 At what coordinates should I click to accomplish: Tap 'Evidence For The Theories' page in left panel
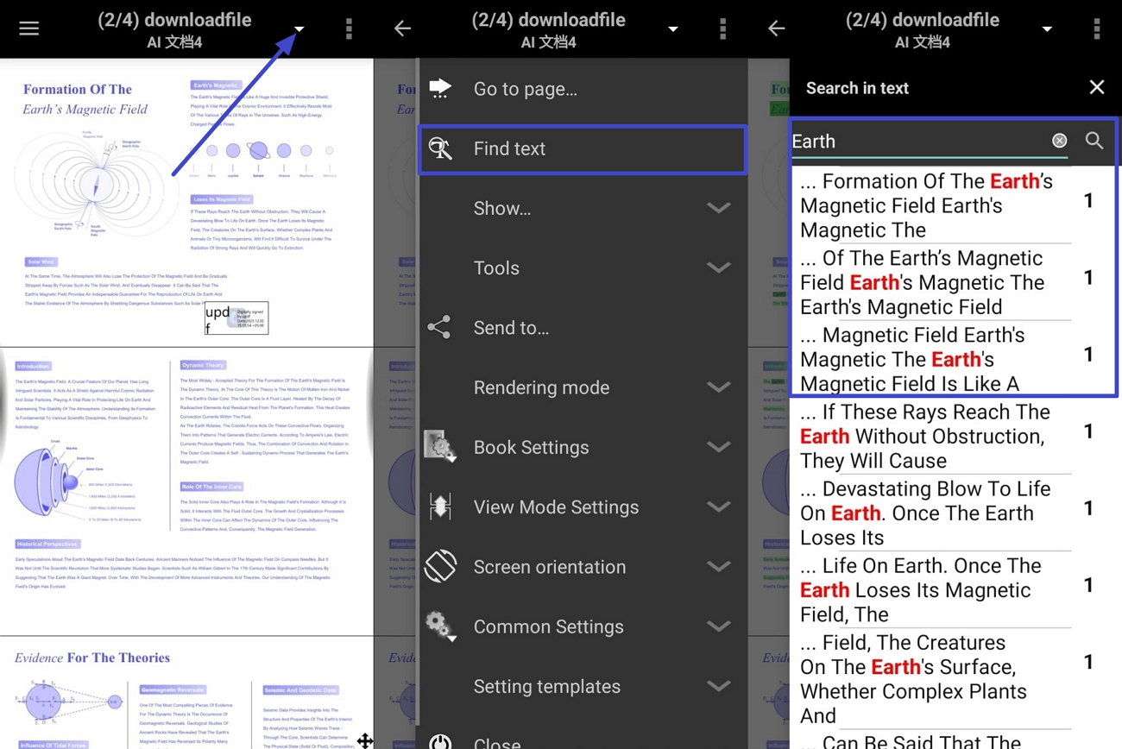tap(186, 694)
